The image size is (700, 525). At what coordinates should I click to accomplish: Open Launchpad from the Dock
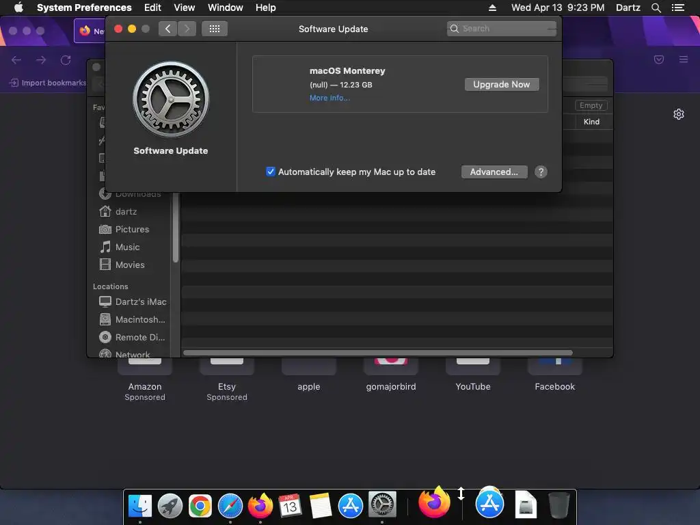(x=170, y=506)
